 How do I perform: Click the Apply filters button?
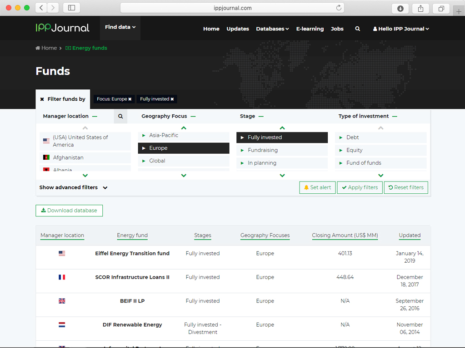[360, 187]
